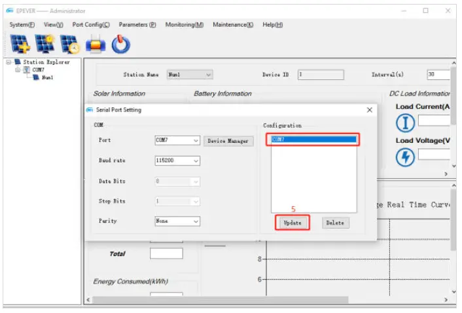The width and height of the screenshot is (462, 313).
Task: Open the Port dropdown in Serial Port Setting
Action: [196, 141]
